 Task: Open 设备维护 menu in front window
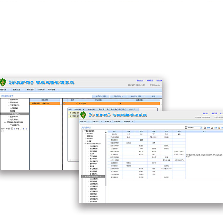pyautogui.click(x=117, y=121)
